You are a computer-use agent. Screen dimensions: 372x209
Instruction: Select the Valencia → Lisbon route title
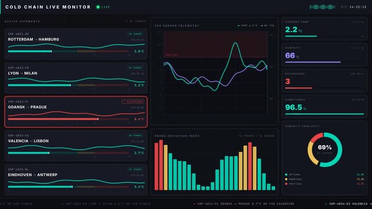28,141
